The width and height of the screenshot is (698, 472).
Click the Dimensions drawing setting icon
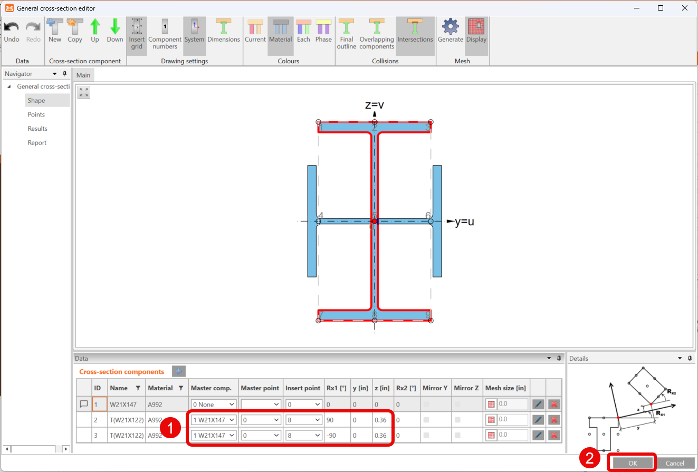pyautogui.click(x=224, y=31)
